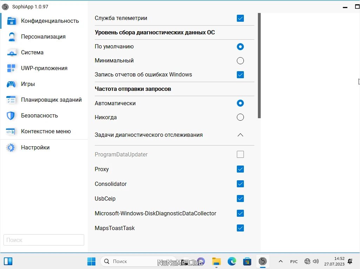This screenshot has width=360, height=269.
Task: Switch to the Безопасность section
Action: tap(44, 116)
